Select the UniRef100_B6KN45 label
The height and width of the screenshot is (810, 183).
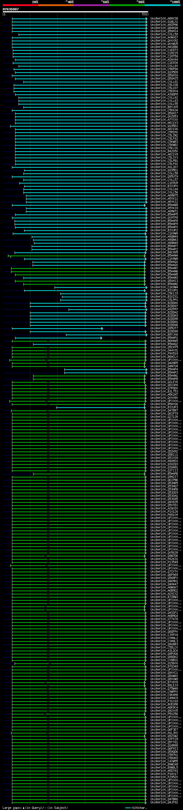point(164,341)
